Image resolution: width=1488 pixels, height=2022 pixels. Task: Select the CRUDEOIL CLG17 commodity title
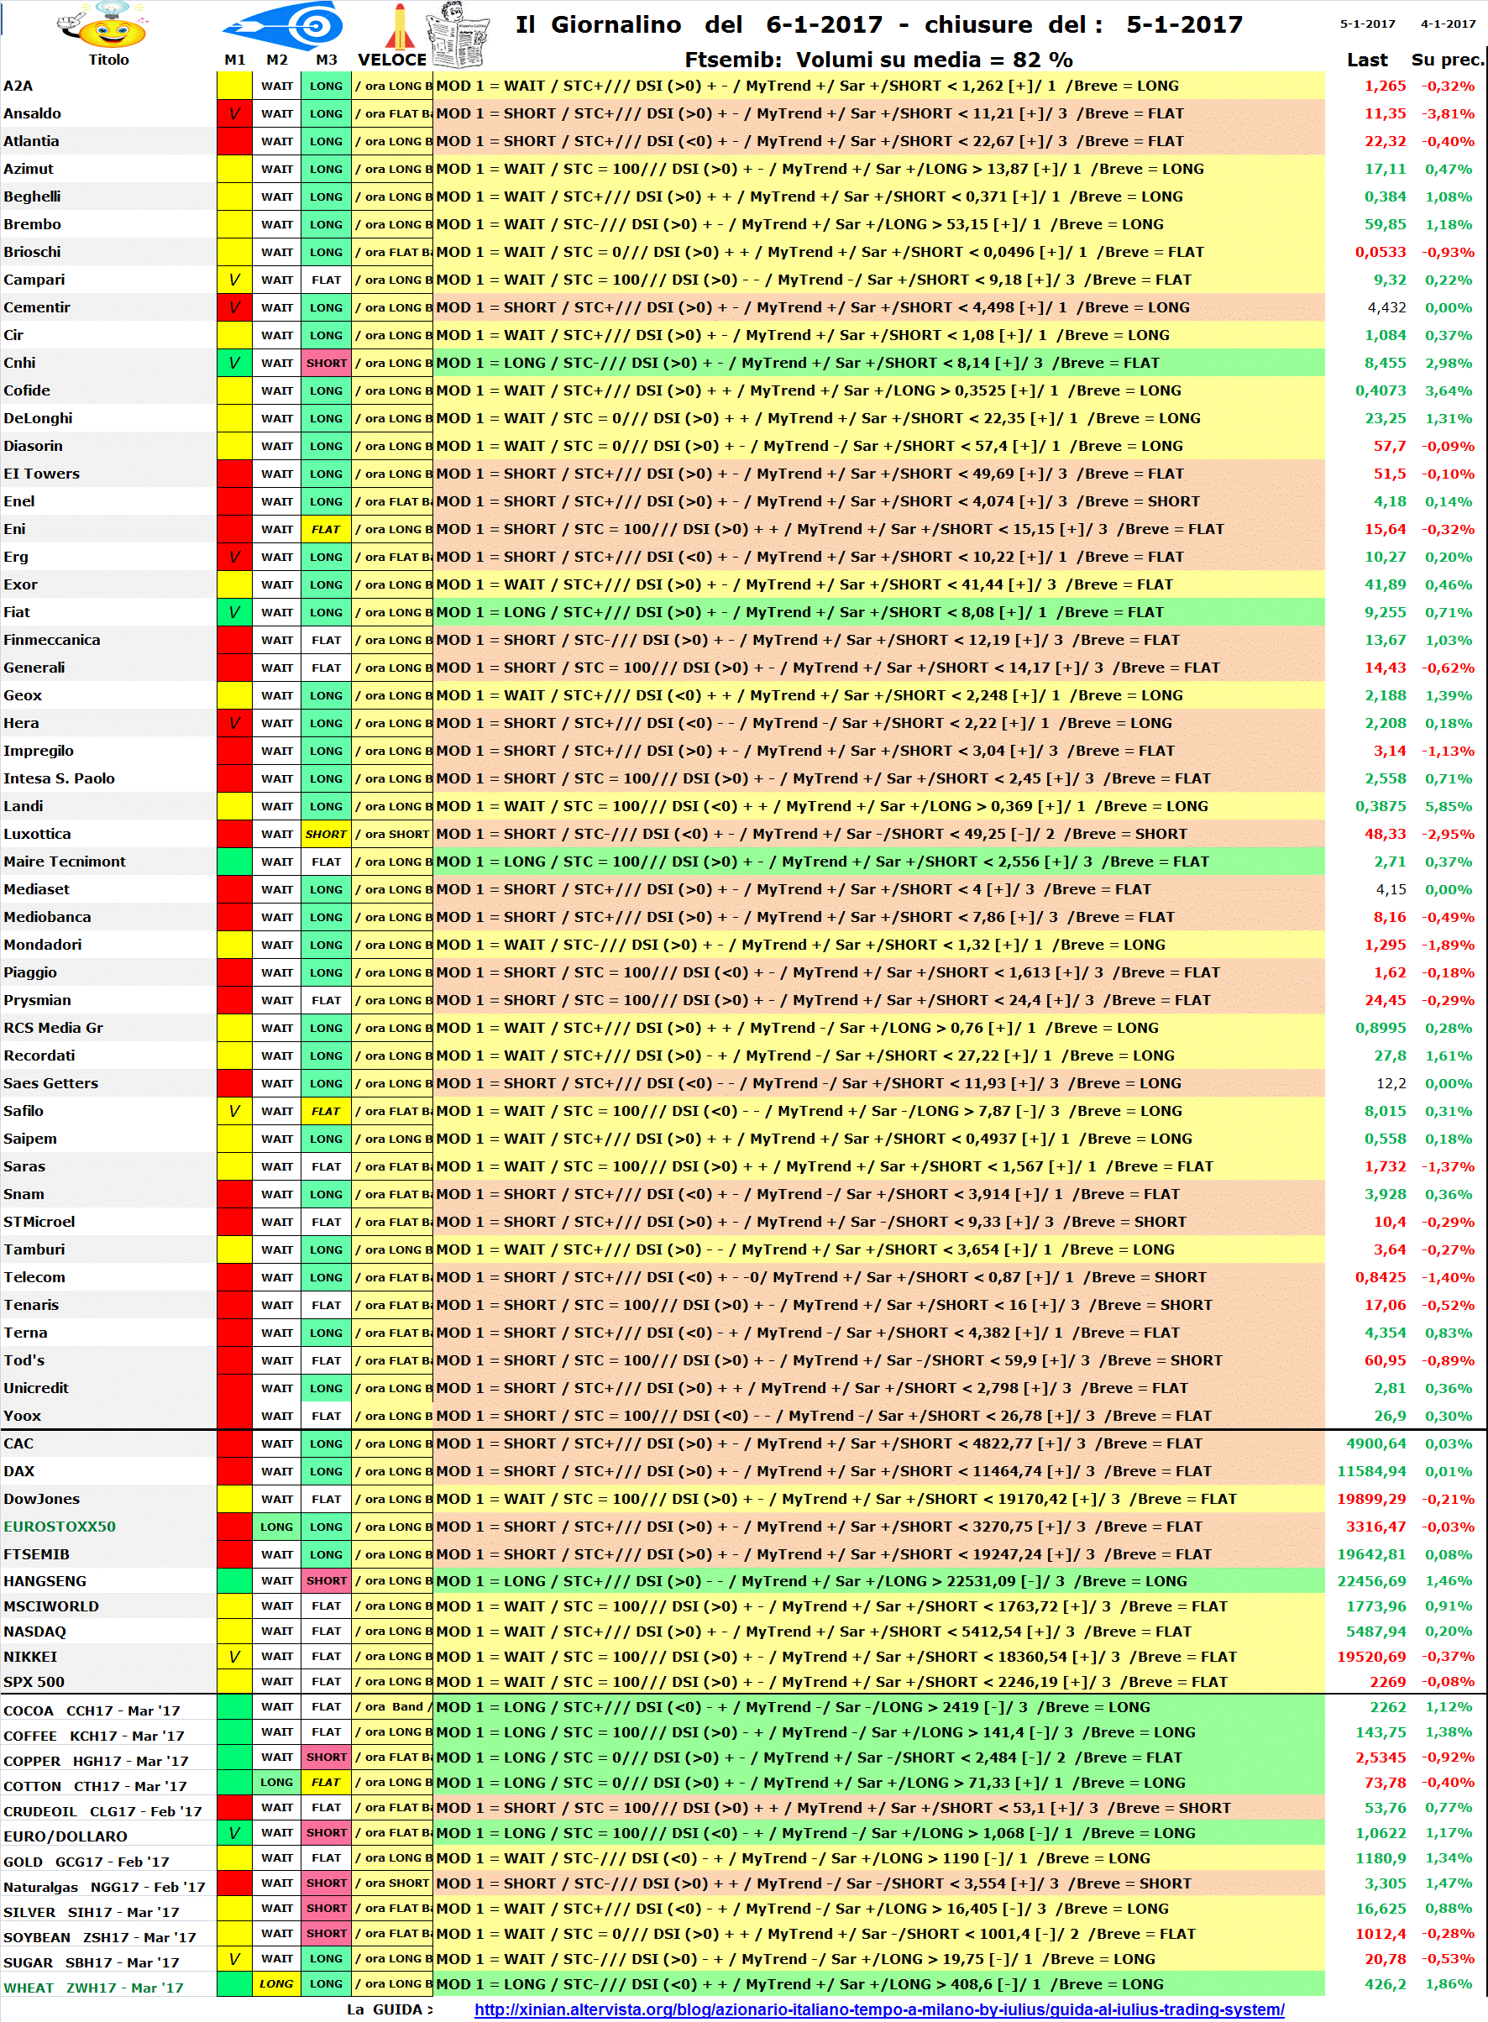pos(108,1811)
